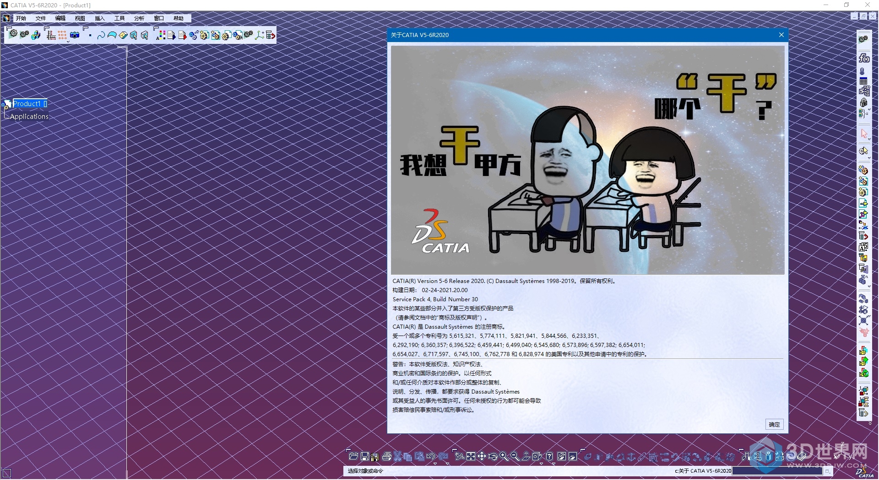This screenshot has width=879, height=480.
Task: Click the Manipulation compass icon in right toolbar
Action: tap(863, 298)
